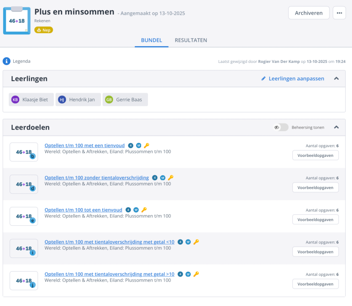Toggle the 'Beheersing tonen' switch
This screenshot has height=306, width=352.
(281, 127)
